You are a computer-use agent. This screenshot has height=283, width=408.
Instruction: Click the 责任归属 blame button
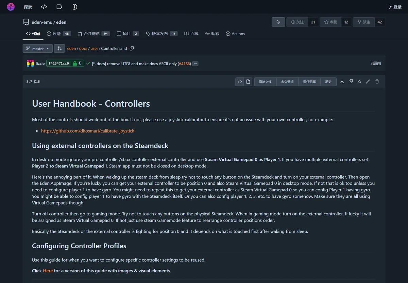(309, 82)
